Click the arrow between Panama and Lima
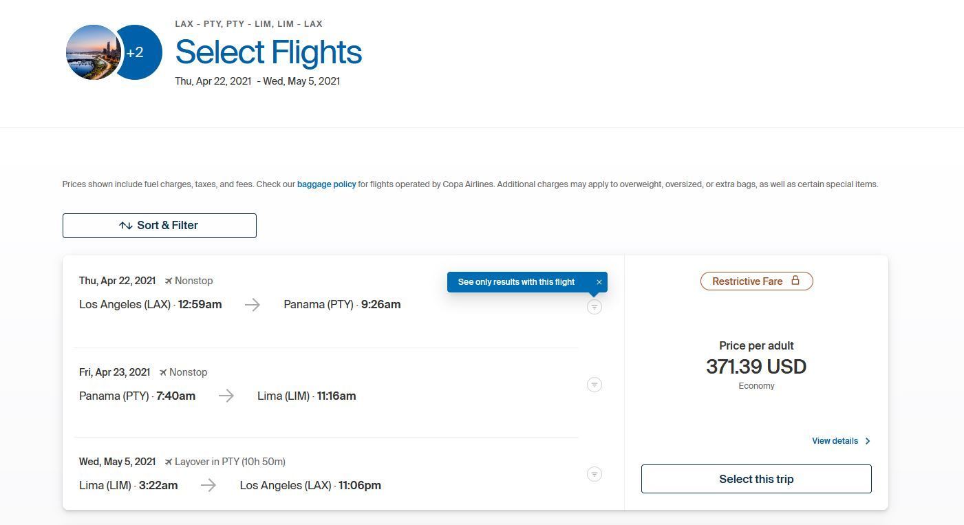The width and height of the screenshot is (964, 525). [x=226, y=396]
